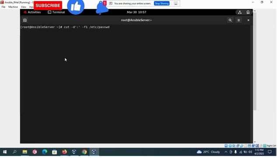Open the volume speaker tray icon
This screenshot has width=280, height=158.
pyautogui.click(x=250, y=152)
